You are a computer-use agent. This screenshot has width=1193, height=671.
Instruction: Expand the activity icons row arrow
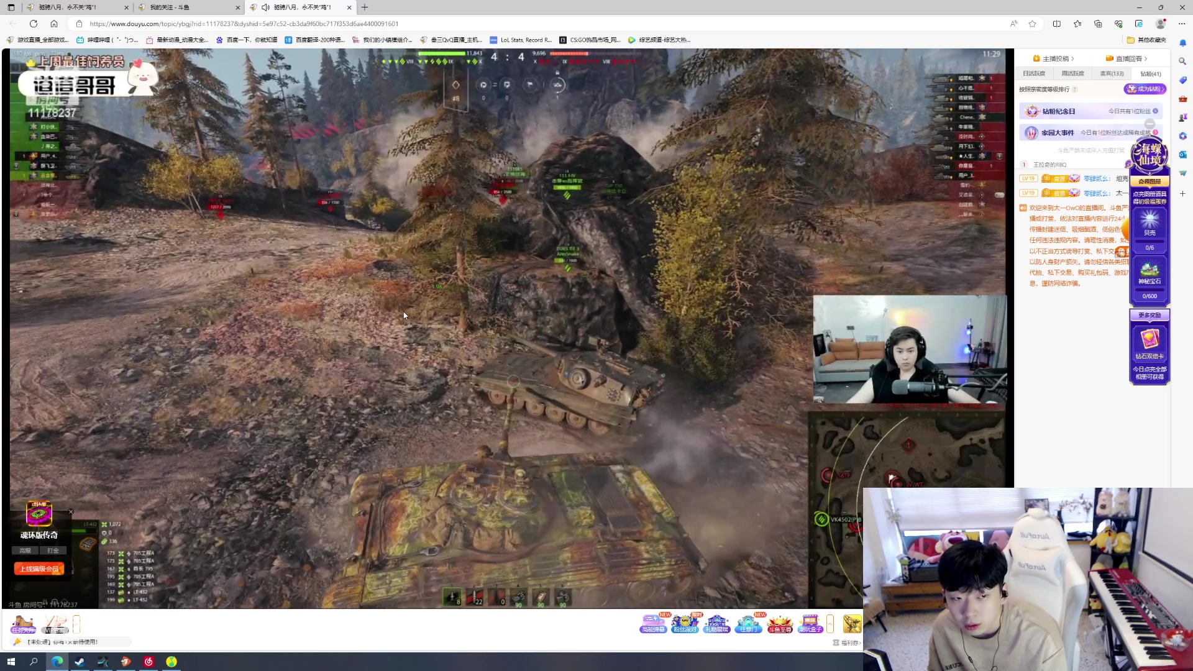pyautogui.click(x=830, y=623)
